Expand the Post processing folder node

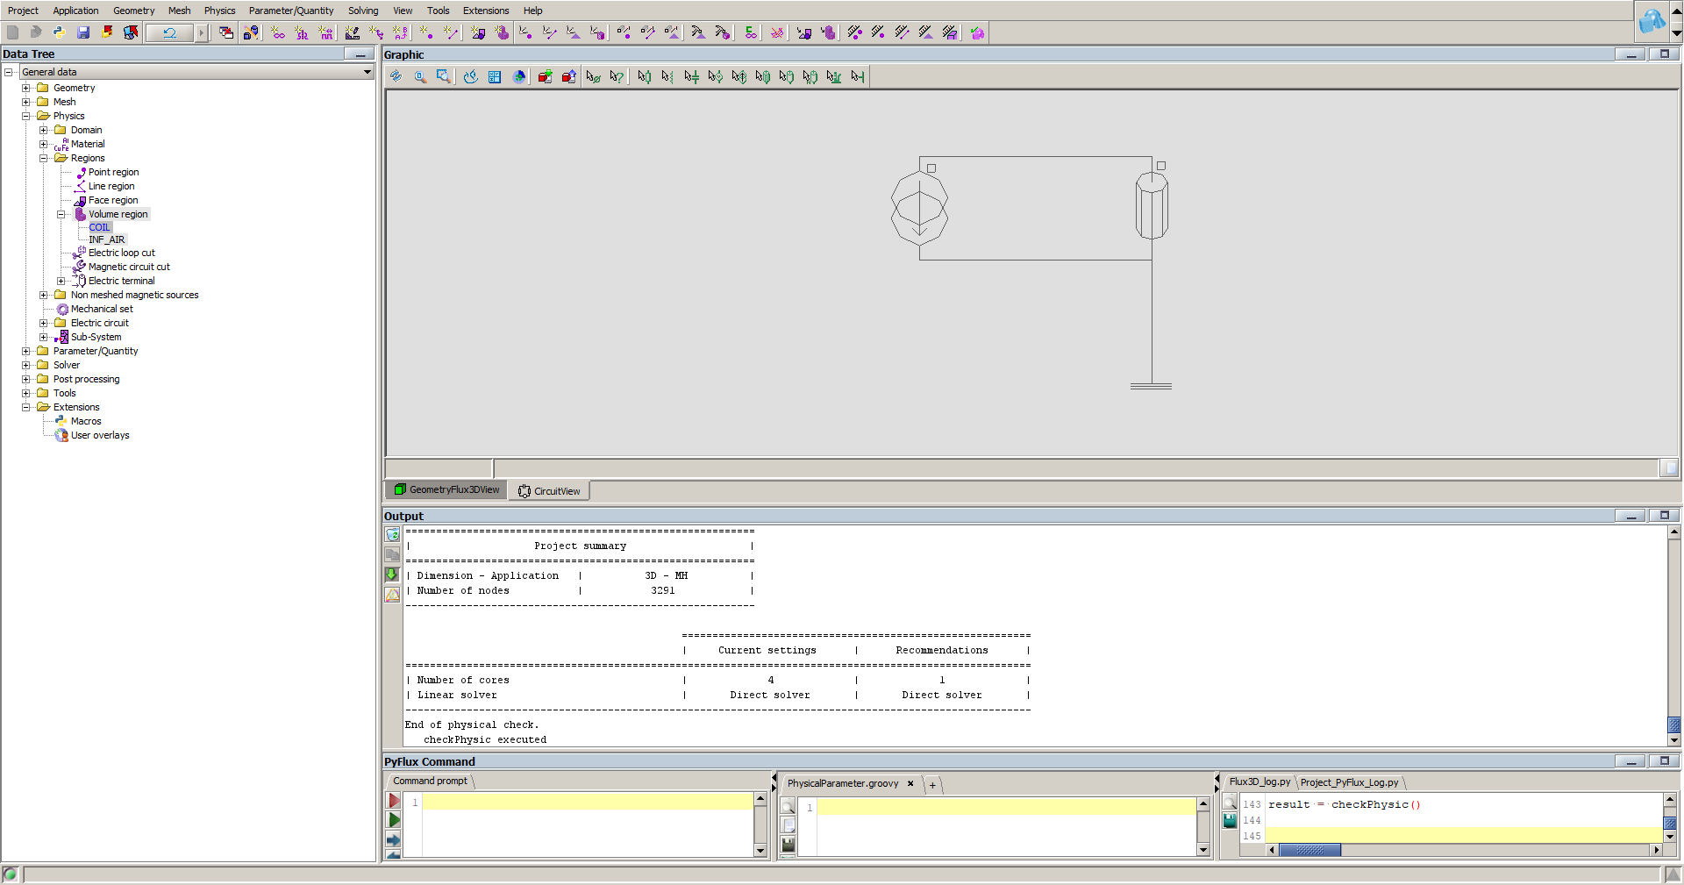pos(26,379)
